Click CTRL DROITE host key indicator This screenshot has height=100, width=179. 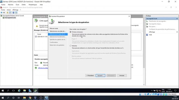pos(172,94)
